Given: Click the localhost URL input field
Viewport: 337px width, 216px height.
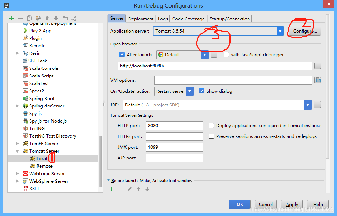Looking at the screenshot, I should (215, 66).
